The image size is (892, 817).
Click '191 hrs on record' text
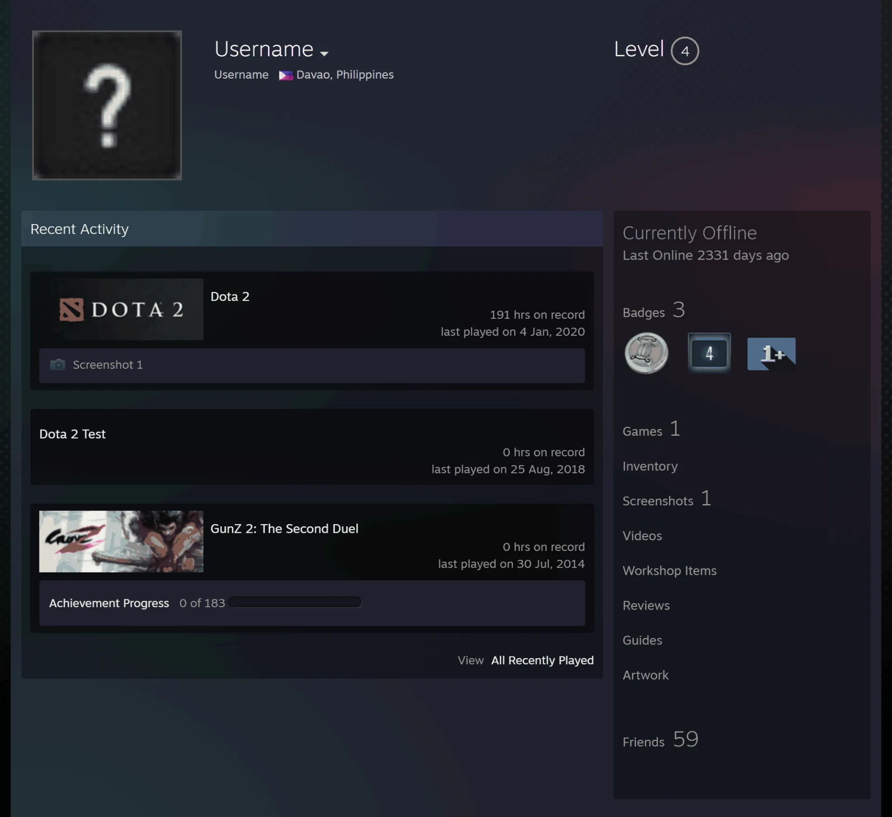[537, 315]
